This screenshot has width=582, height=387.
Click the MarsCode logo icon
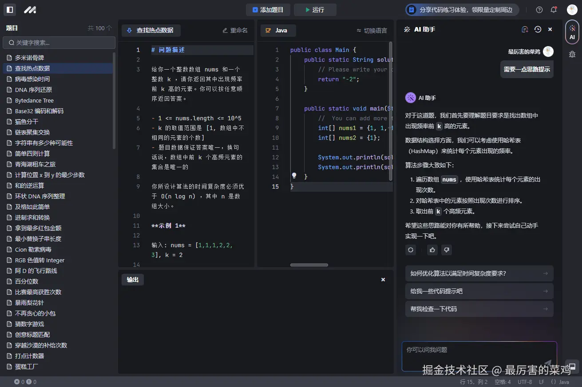pos(30,9)
